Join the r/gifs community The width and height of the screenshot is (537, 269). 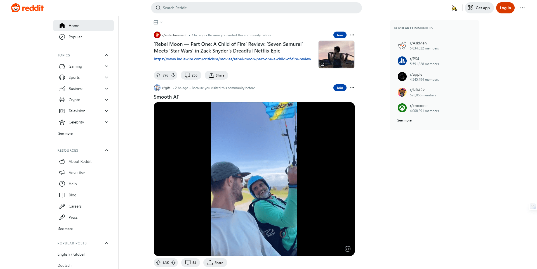(x=340, y=88)
